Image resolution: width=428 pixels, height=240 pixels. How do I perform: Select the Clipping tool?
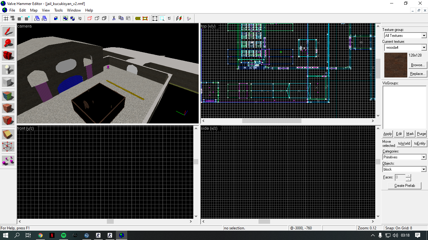[8, 134]
